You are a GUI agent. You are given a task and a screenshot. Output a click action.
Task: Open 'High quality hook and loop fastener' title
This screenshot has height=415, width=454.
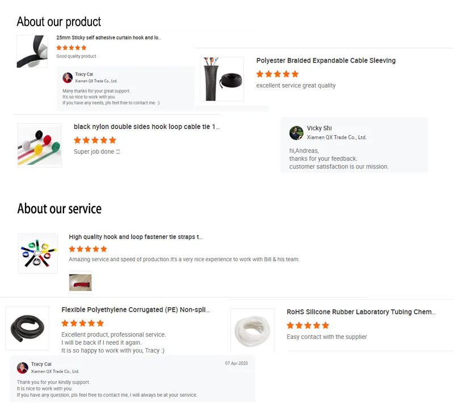click(136, 237)
